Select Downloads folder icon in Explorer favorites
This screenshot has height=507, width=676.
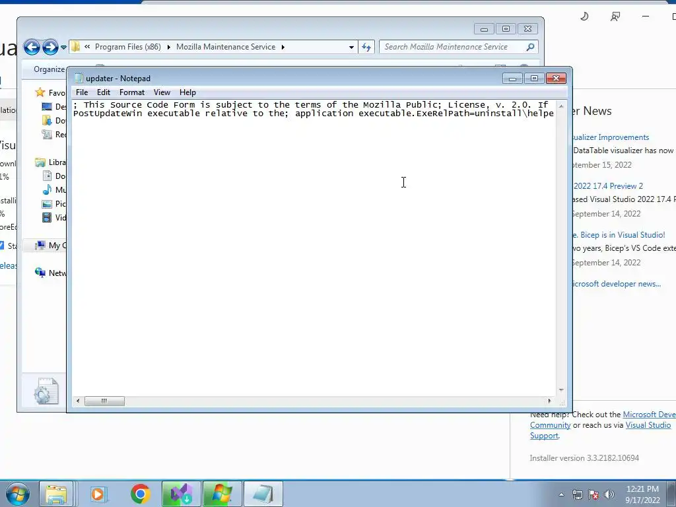click(x=47, y=120)
